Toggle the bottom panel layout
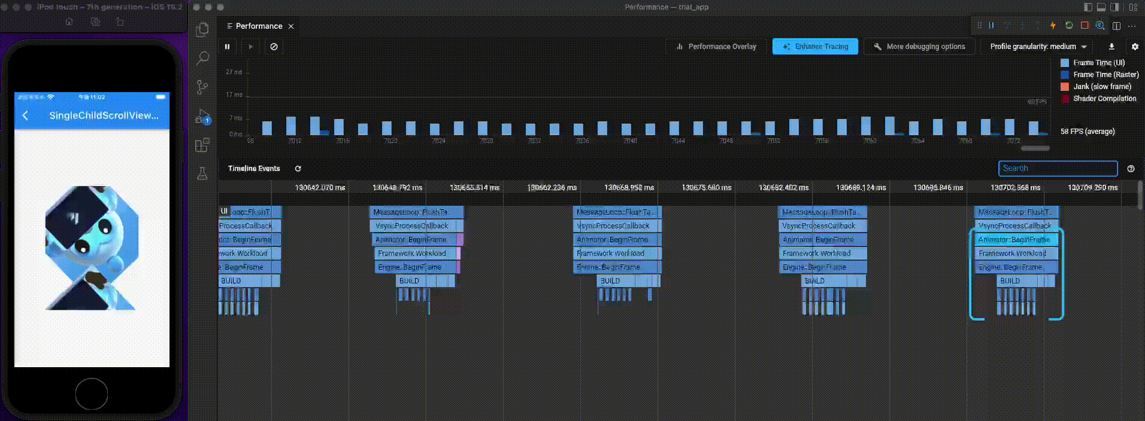 1101,7
